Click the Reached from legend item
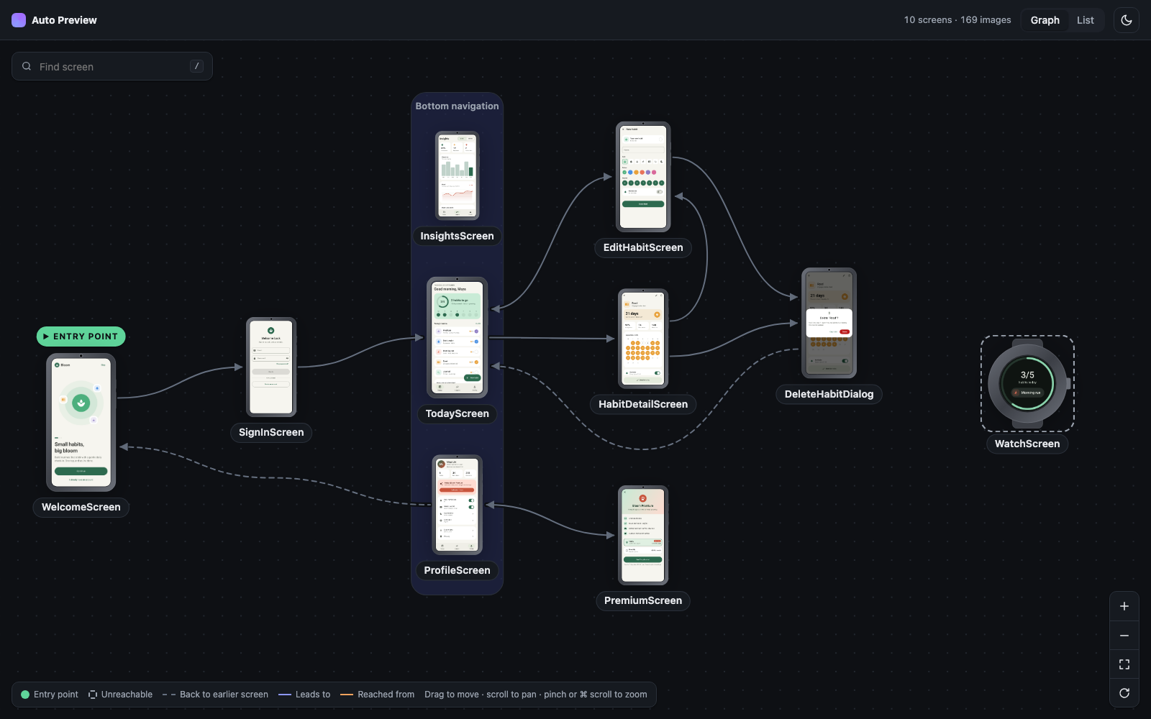The width and height of the screenshot is (1151, 719). click(x=377, y=695)
